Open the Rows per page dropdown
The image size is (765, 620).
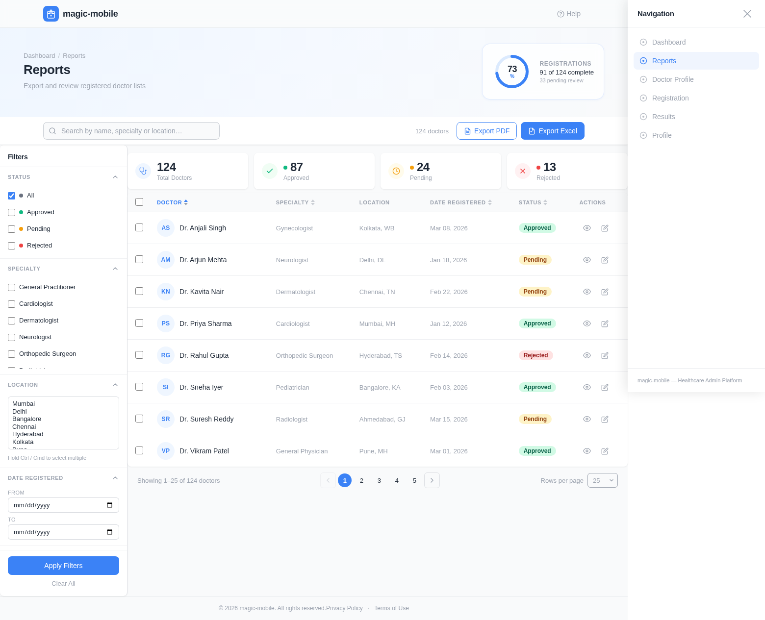[x=602, y=480]
